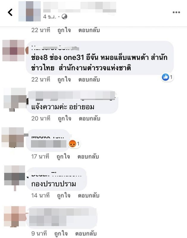Like the กองปราบปราม comment via ถูกใจ
This screenshot has height=238, width=187.
[x=64, y=195]
